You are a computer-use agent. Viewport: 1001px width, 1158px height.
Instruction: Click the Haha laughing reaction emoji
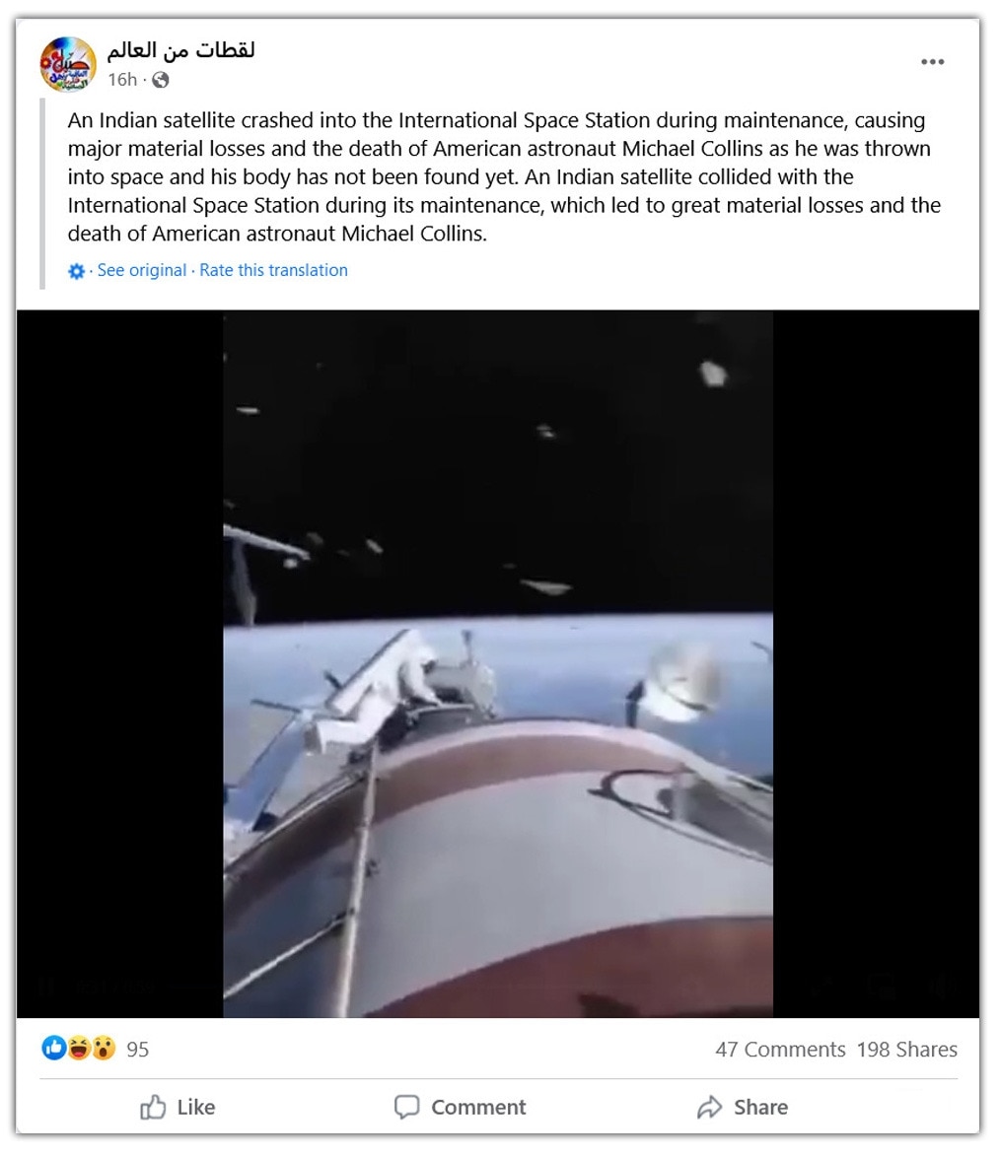point(79,1048)
